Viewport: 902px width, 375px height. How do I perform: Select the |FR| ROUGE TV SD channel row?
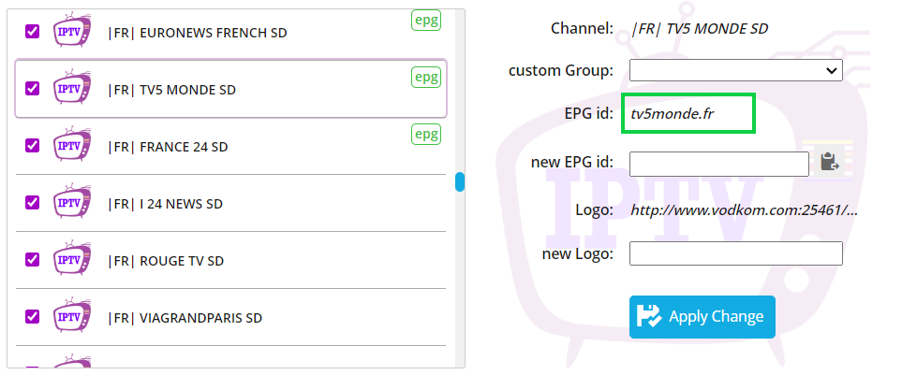230,260
